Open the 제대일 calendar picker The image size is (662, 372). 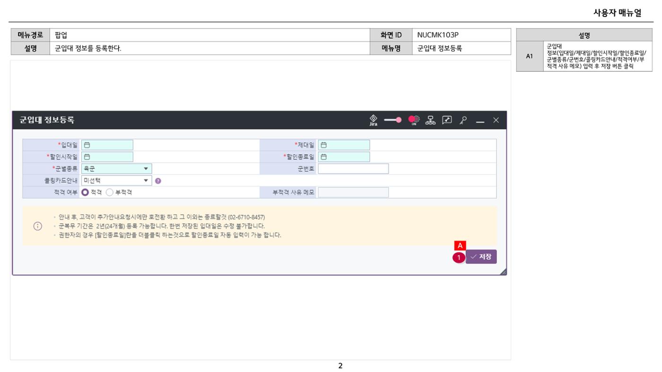324,145
